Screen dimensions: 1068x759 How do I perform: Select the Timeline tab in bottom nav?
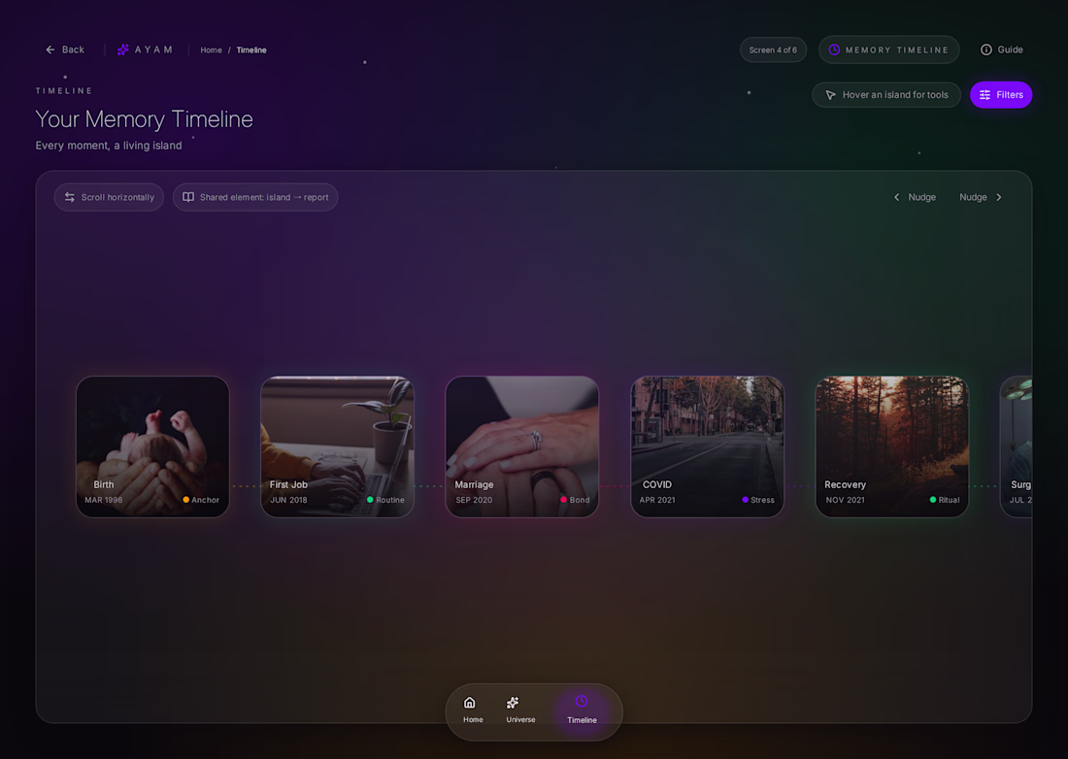tap(582, 710)
